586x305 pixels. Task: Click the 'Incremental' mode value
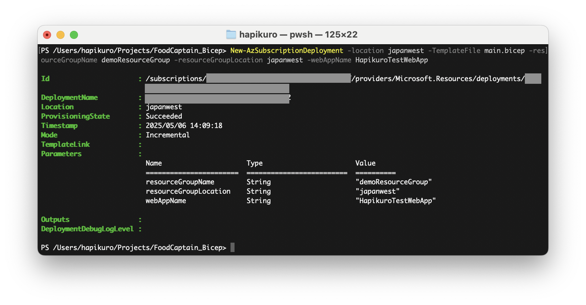point(168,135)
